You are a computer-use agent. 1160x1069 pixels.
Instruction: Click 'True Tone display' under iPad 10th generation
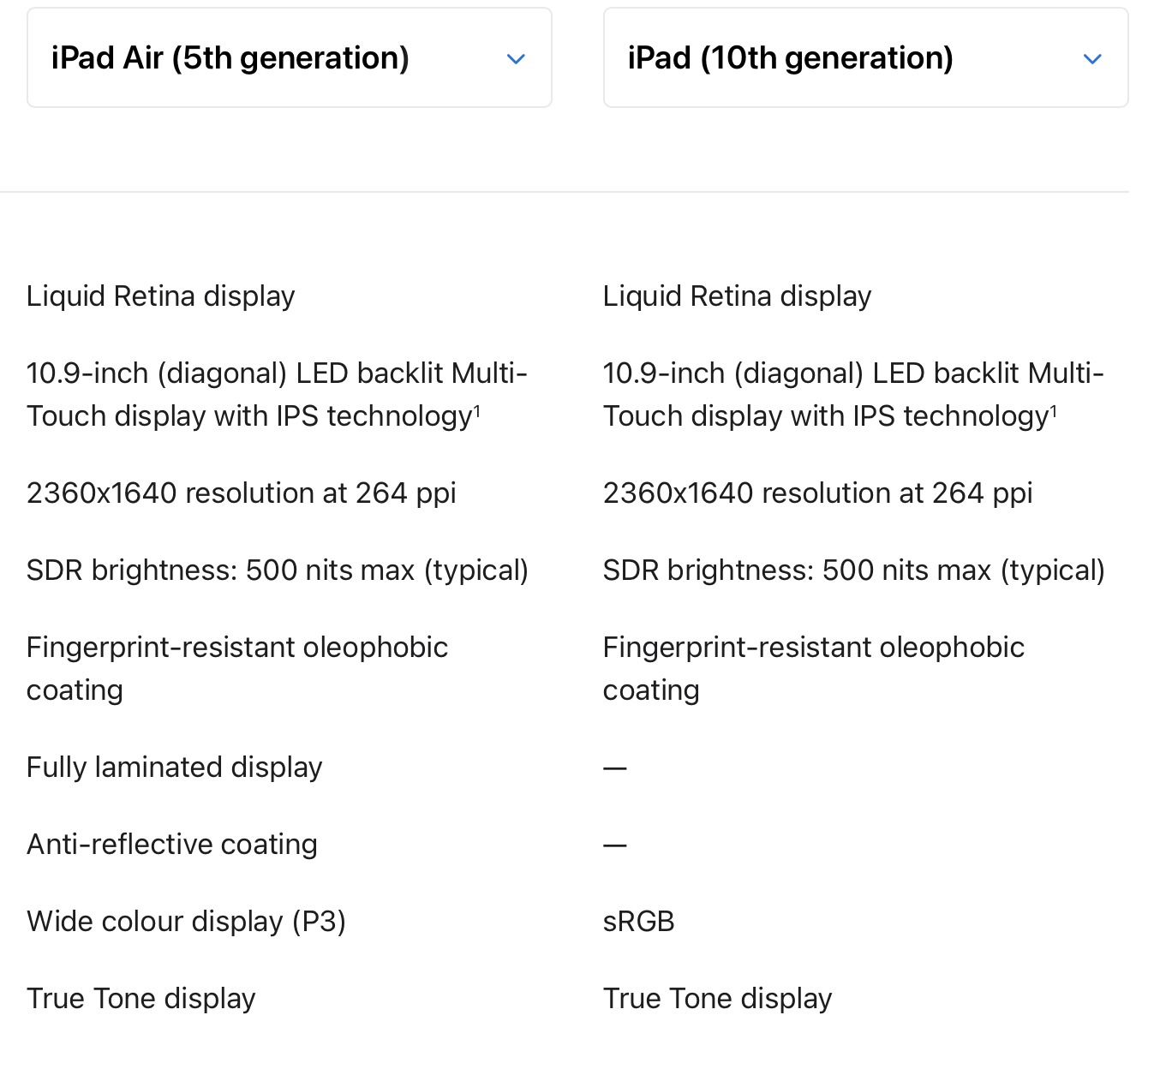(x=718, y=999)
